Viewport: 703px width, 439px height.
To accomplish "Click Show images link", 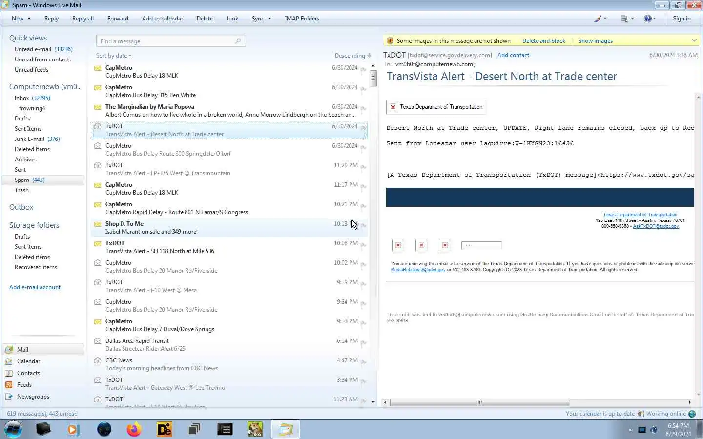I will (596, 41).
